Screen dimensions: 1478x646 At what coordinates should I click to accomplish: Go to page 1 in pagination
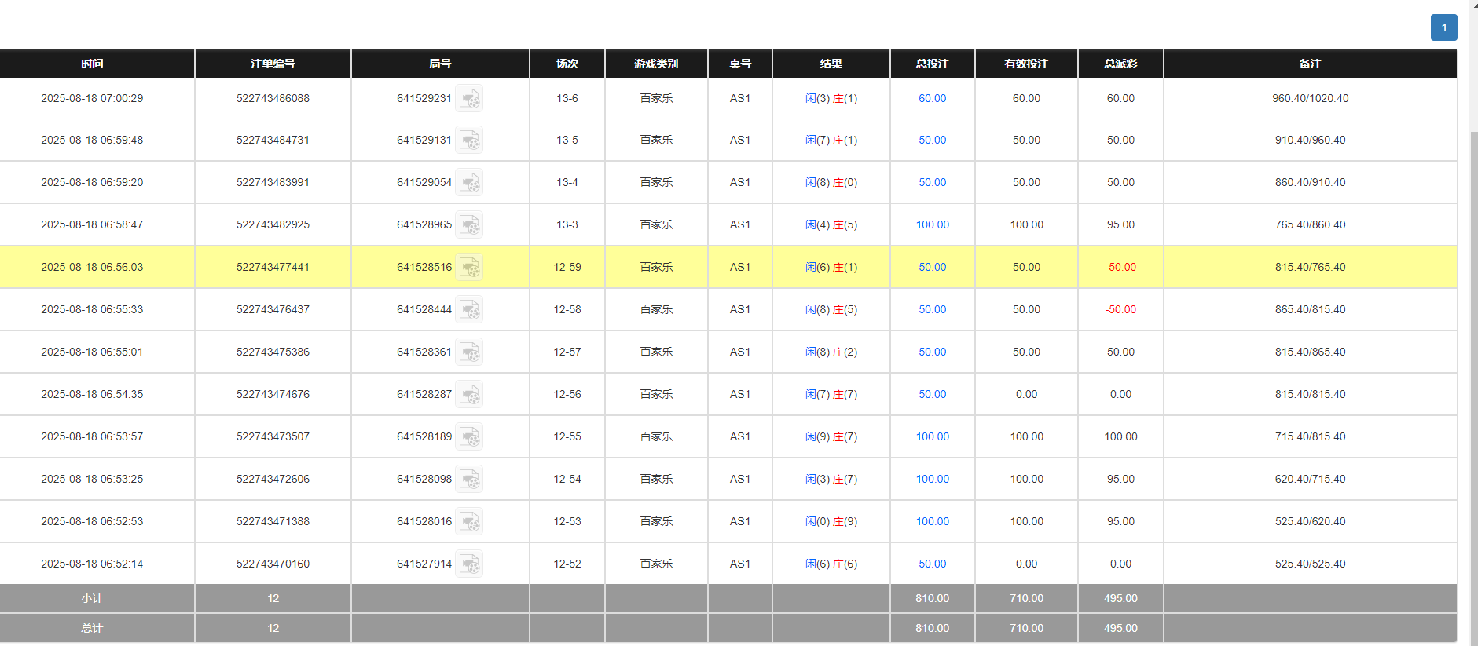click(x=1443, y=27)
